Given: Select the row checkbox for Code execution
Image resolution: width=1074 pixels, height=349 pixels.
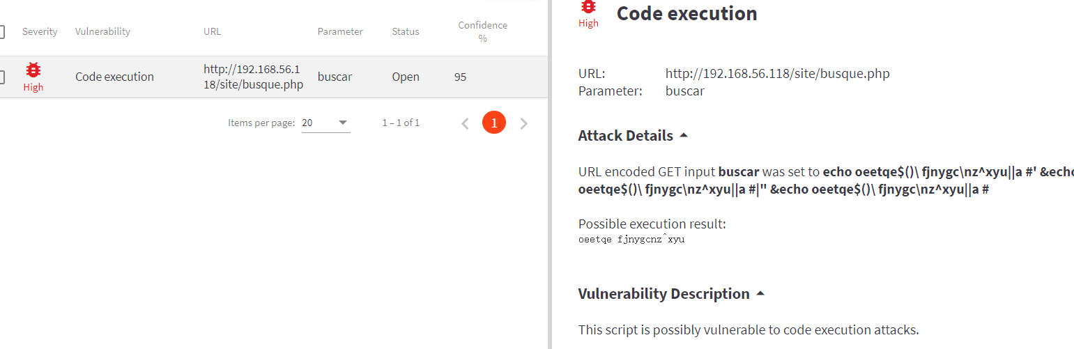Looking at the screenshot, I should [x=1, y=77].
